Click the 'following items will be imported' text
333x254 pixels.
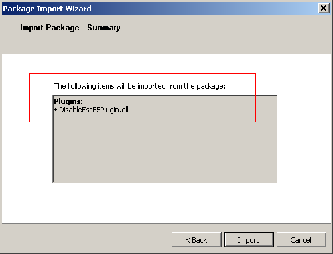(x=140, y=86)
